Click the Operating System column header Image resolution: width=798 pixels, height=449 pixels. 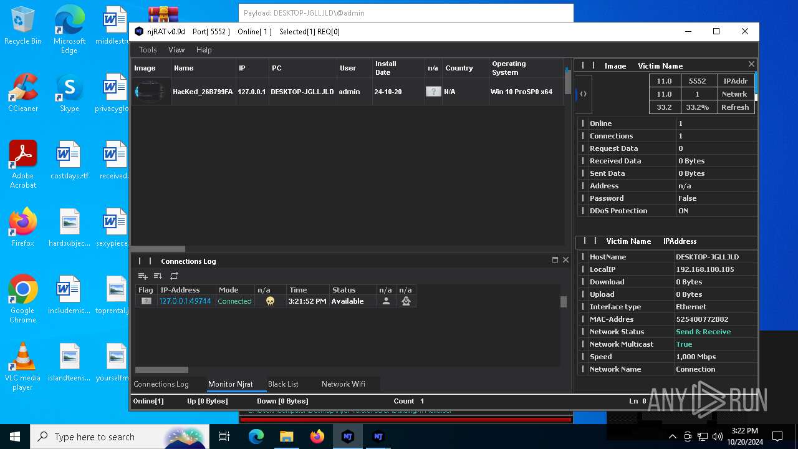point(526,68)
